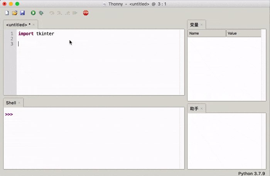
Task: Click the Python 3.7.9 interpreter label
Action: tap(252, 173)
